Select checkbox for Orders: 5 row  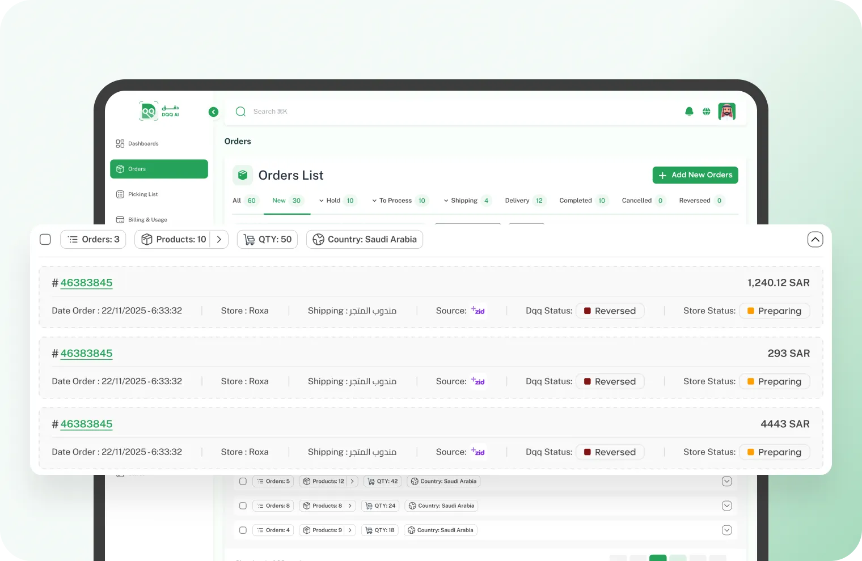coord(243,482)
